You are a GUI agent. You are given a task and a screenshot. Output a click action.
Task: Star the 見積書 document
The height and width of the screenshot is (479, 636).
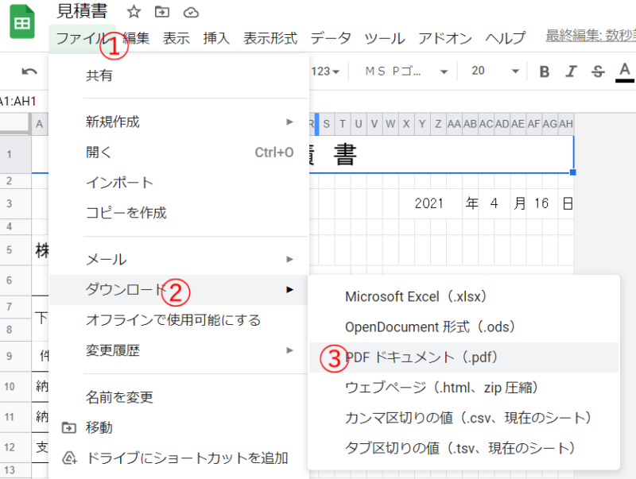[134, 12]
